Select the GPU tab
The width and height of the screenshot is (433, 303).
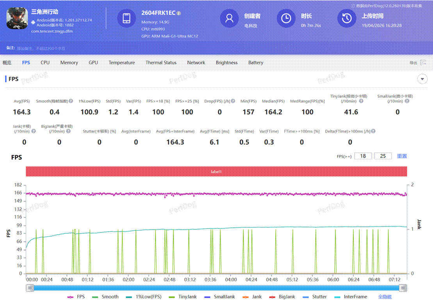point(93,63)
